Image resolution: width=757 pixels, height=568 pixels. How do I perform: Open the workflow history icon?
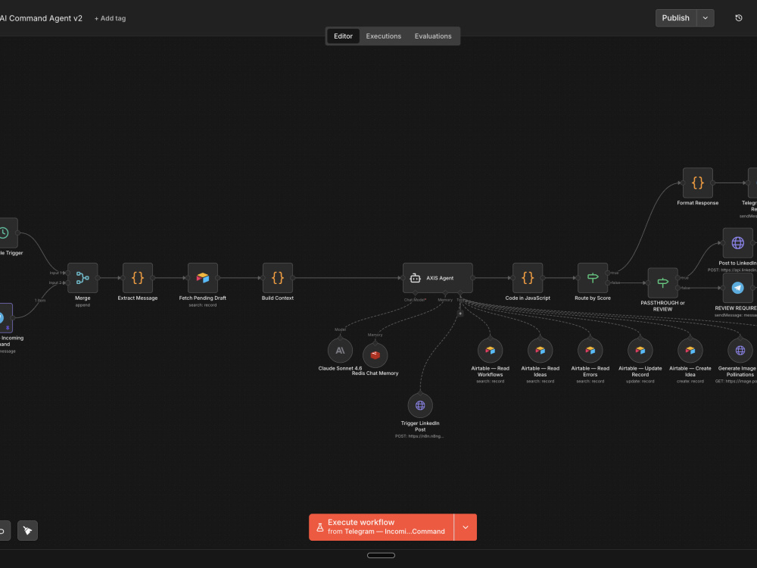click(739, 18)
